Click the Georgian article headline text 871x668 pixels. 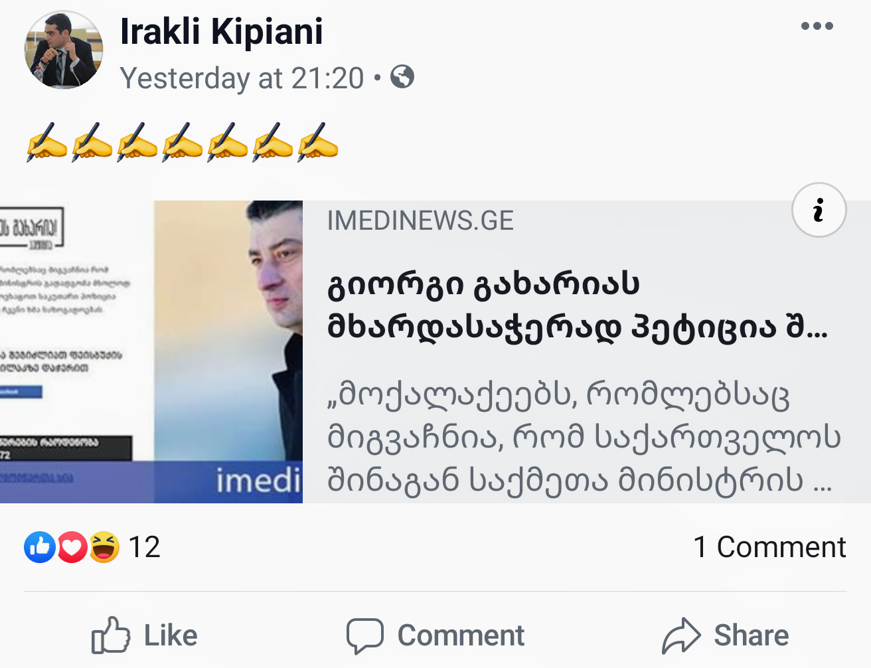pyautogui.click(x=576, y=305)
